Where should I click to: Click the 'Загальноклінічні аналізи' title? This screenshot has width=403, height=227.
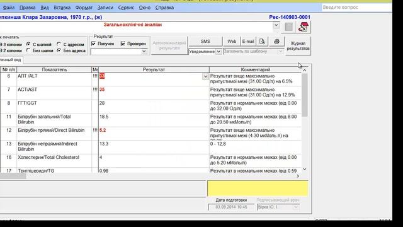tap(133, 25)
